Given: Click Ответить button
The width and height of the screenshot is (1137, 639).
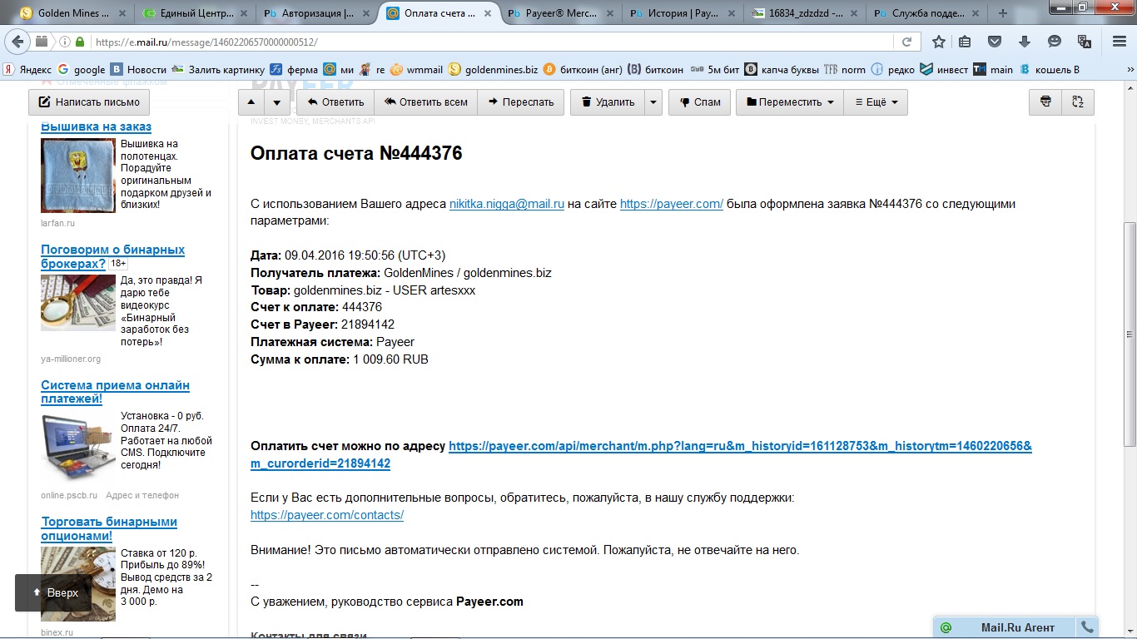Looking at the screenshot, I should (336, 102).
